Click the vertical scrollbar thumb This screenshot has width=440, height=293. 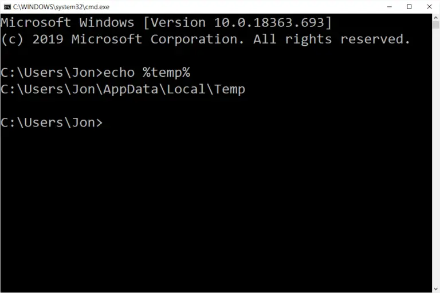[436, 25]
